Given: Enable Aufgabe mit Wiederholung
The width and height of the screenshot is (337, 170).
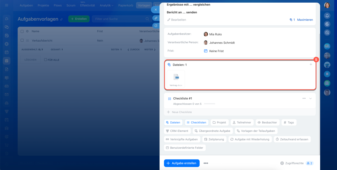Looking at the screenshot, I should tap(250, 139).
